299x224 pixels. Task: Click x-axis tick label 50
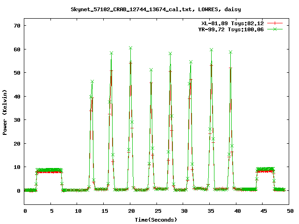tap(291, 211)
